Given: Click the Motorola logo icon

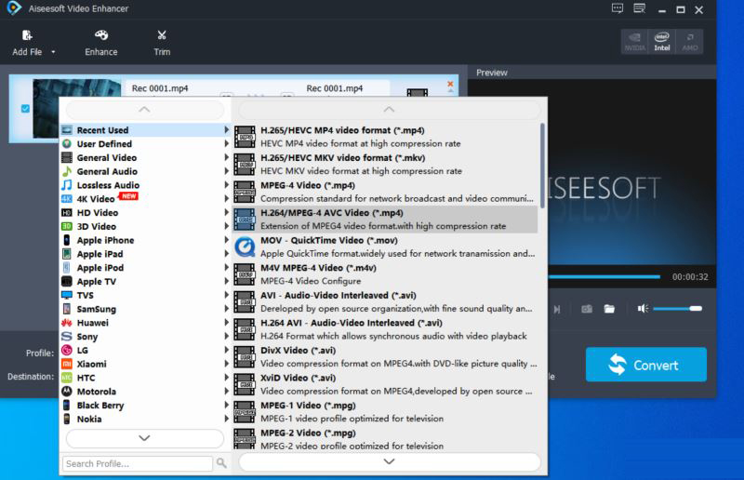Looking at the screenshot, I should [x=67, y=392].
